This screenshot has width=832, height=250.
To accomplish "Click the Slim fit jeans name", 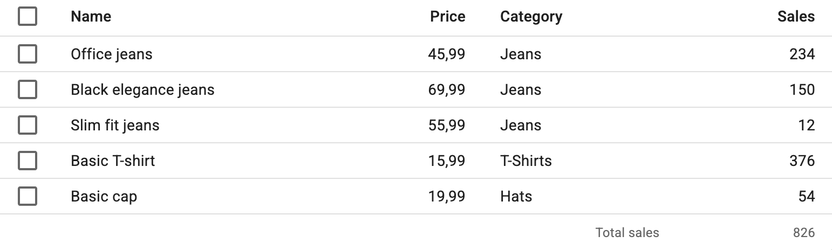I will 115,125.
